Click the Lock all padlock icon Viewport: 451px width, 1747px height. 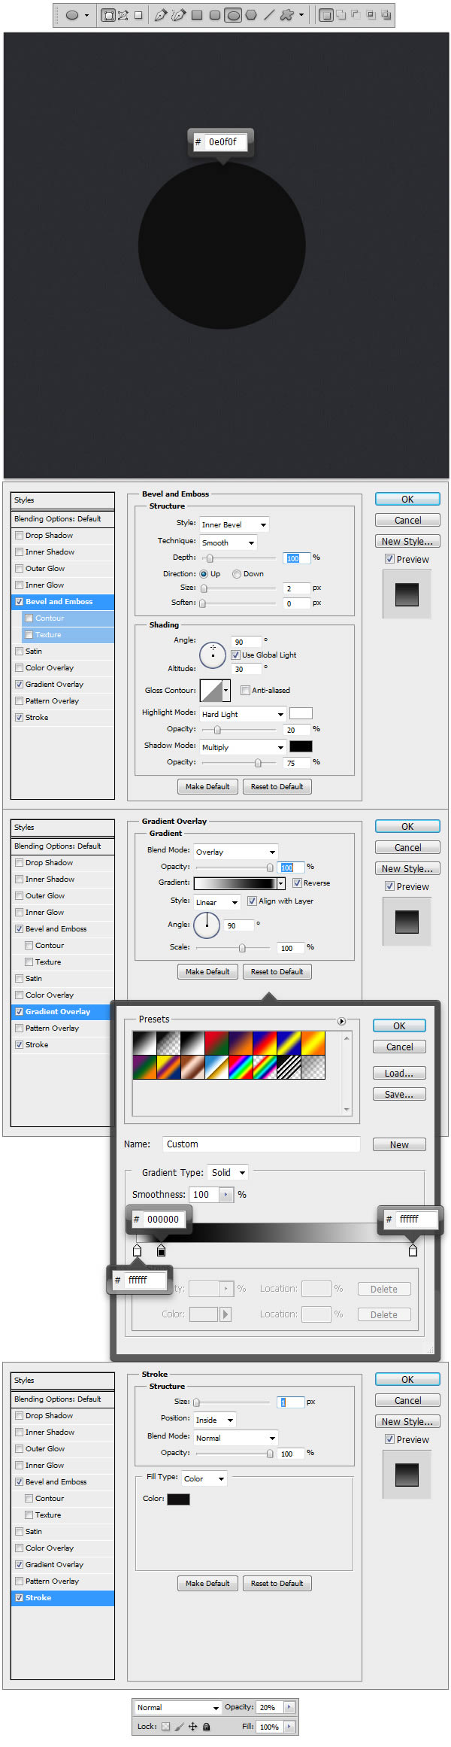tap(207, 1727)
